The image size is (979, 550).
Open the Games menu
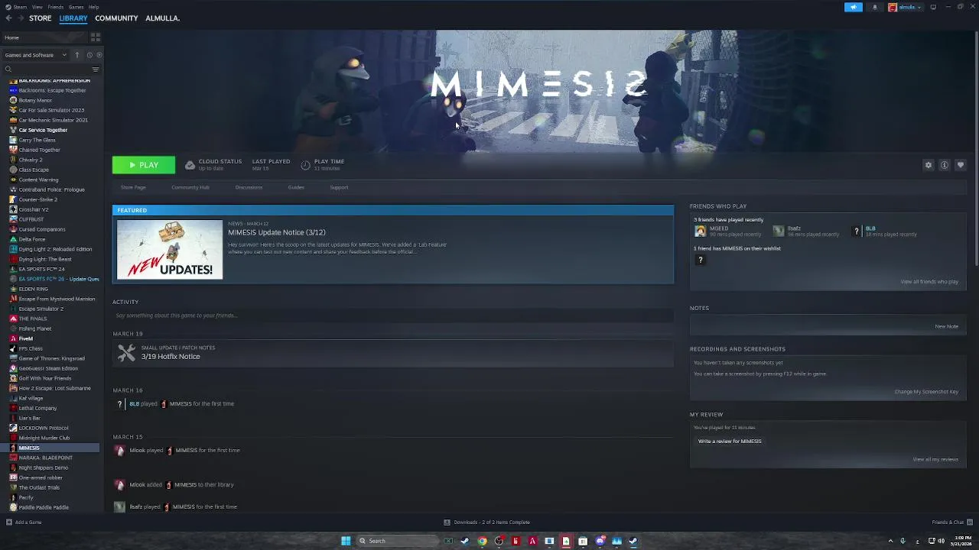tap(76, 7)
